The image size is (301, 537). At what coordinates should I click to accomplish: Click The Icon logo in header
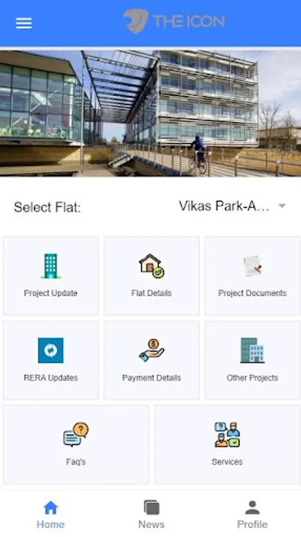(174, 21)
